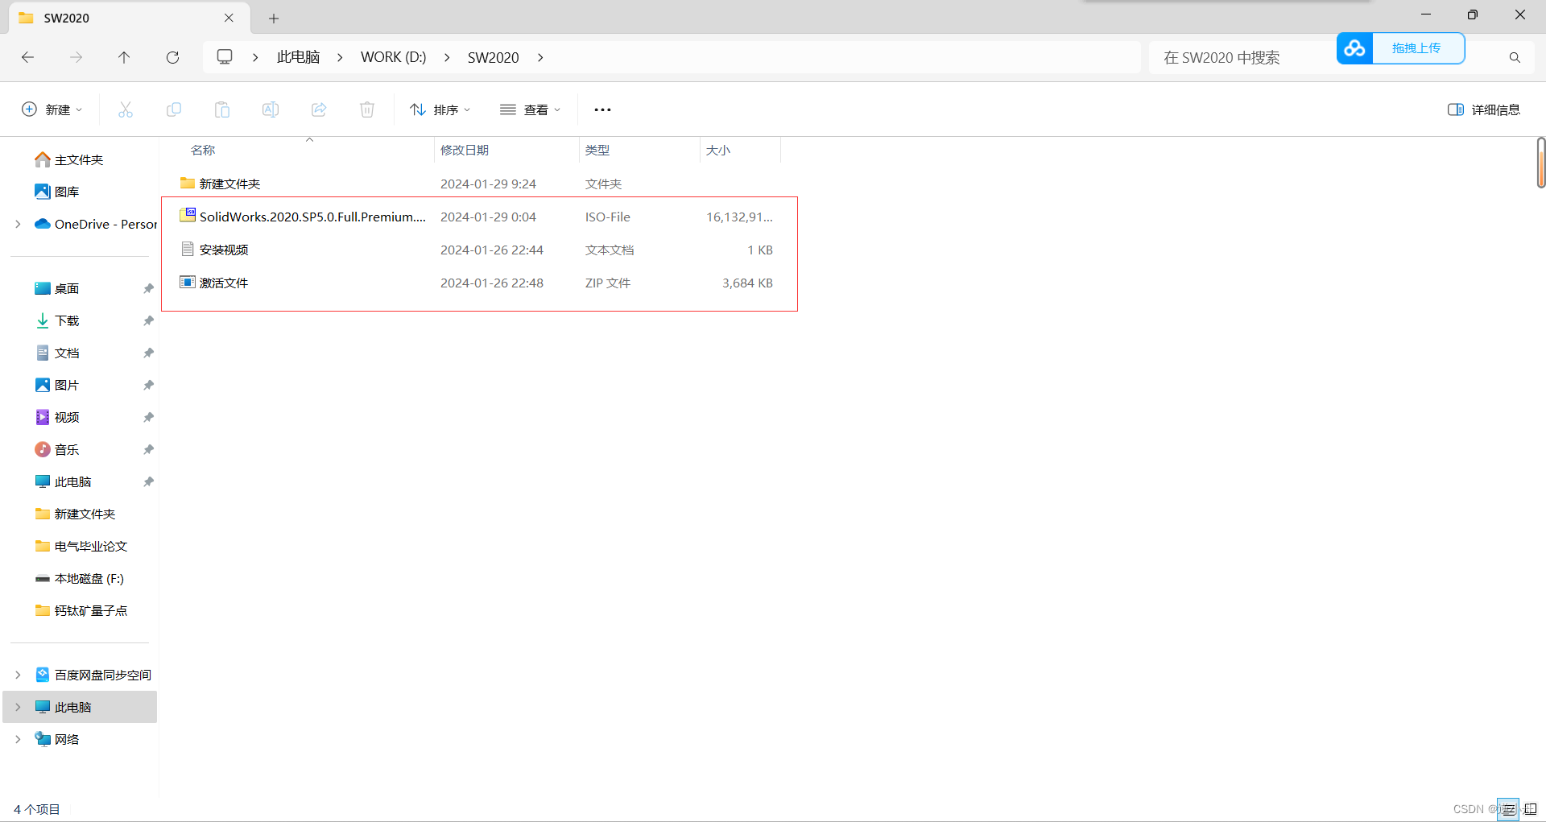This screenshot has height=822, width=1546.
Task: Click the Paste clipboard icon
Action: click(x=222, y=109)
